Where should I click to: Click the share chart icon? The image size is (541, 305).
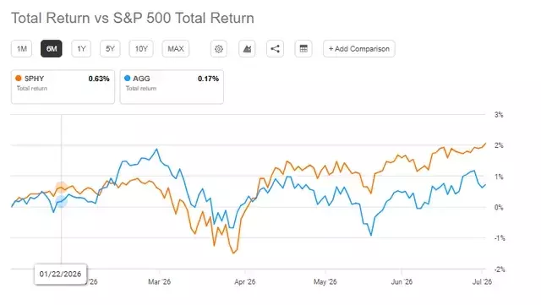tap(275, 49)
